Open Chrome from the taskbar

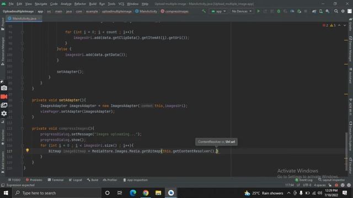146,193
